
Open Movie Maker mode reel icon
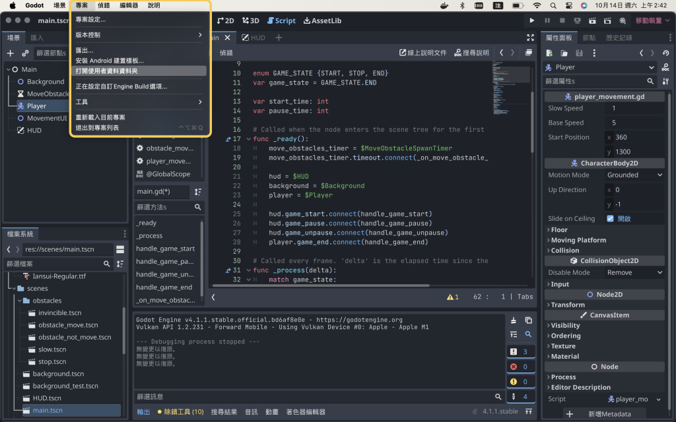623,20
